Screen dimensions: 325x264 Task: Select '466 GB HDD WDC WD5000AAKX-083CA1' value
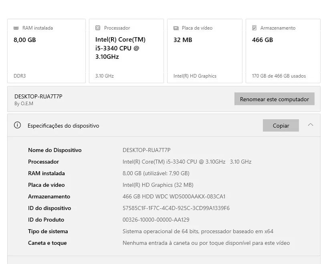coord(174,196)
